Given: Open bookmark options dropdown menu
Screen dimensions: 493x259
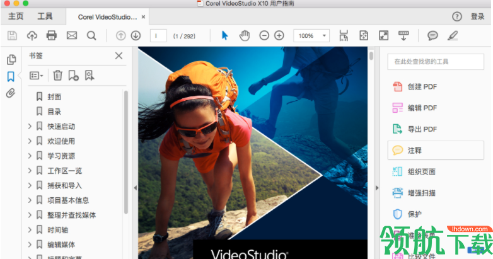Looking at the screenshot, I should tap(36, 76).
